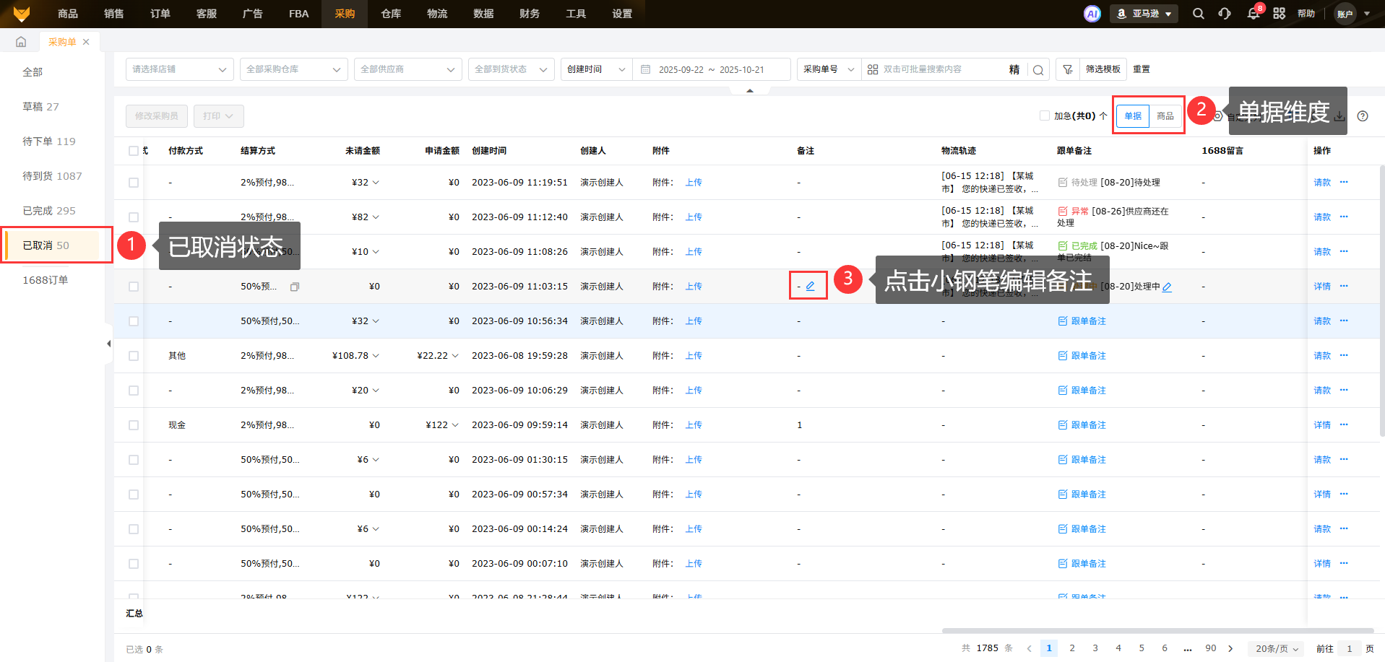Go to page 3 in pagination
The height and width of the screenshot is (662, 1385).
tap(1095, 648)
